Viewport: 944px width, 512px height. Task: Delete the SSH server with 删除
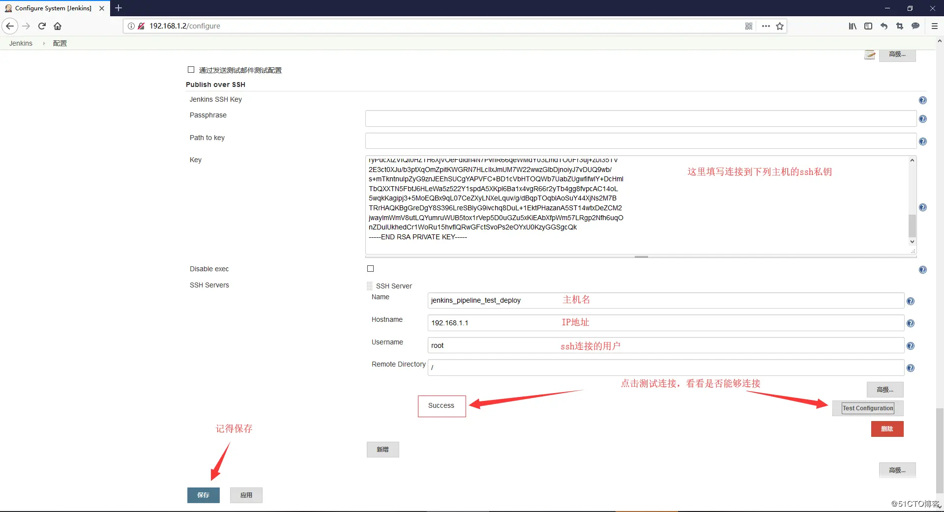click(887, 429)
